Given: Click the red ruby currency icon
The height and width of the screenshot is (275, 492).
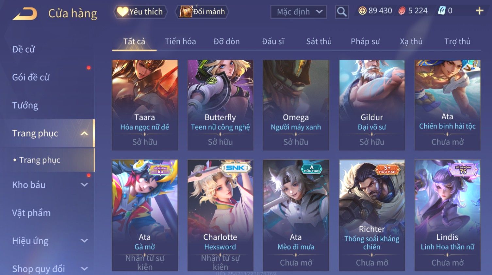Looking at the screenshot, I should pos(402,11).
